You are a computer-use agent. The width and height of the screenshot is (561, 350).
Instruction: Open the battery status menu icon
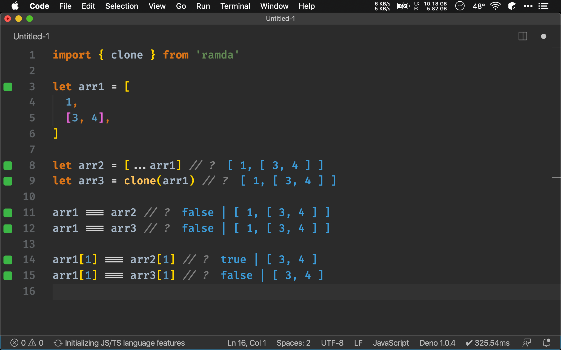click(x=403, y=6)
